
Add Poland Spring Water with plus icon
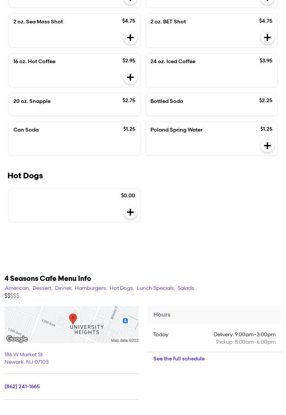coord(267,146)
